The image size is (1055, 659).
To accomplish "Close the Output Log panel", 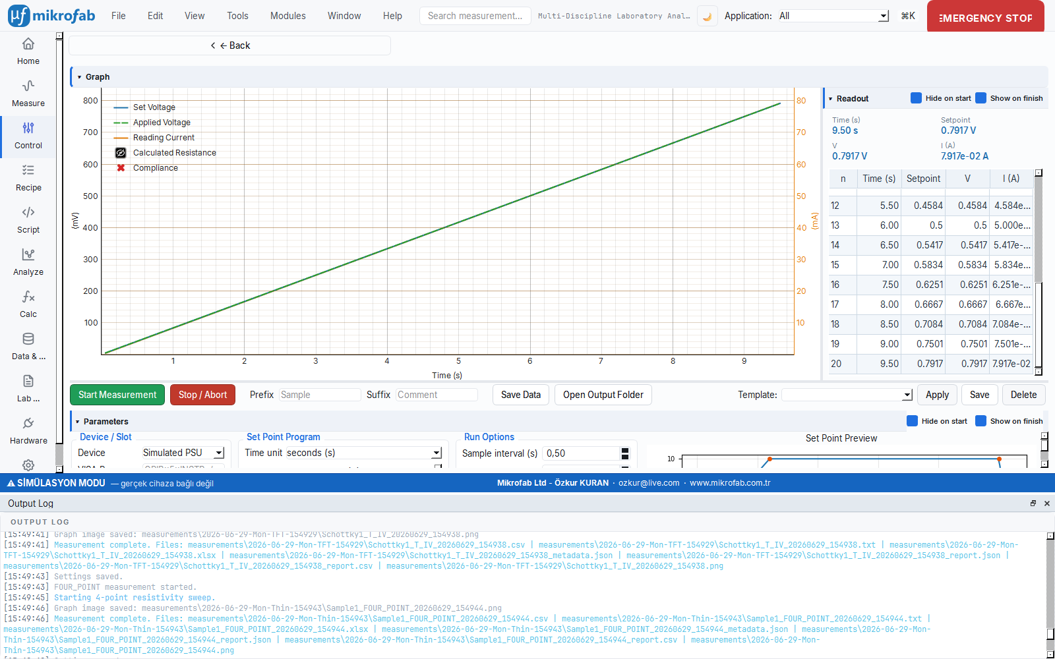I will click(x=1046, y=503).
